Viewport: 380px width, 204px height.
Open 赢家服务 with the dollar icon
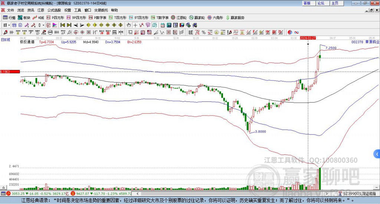[x=235, y=18]
